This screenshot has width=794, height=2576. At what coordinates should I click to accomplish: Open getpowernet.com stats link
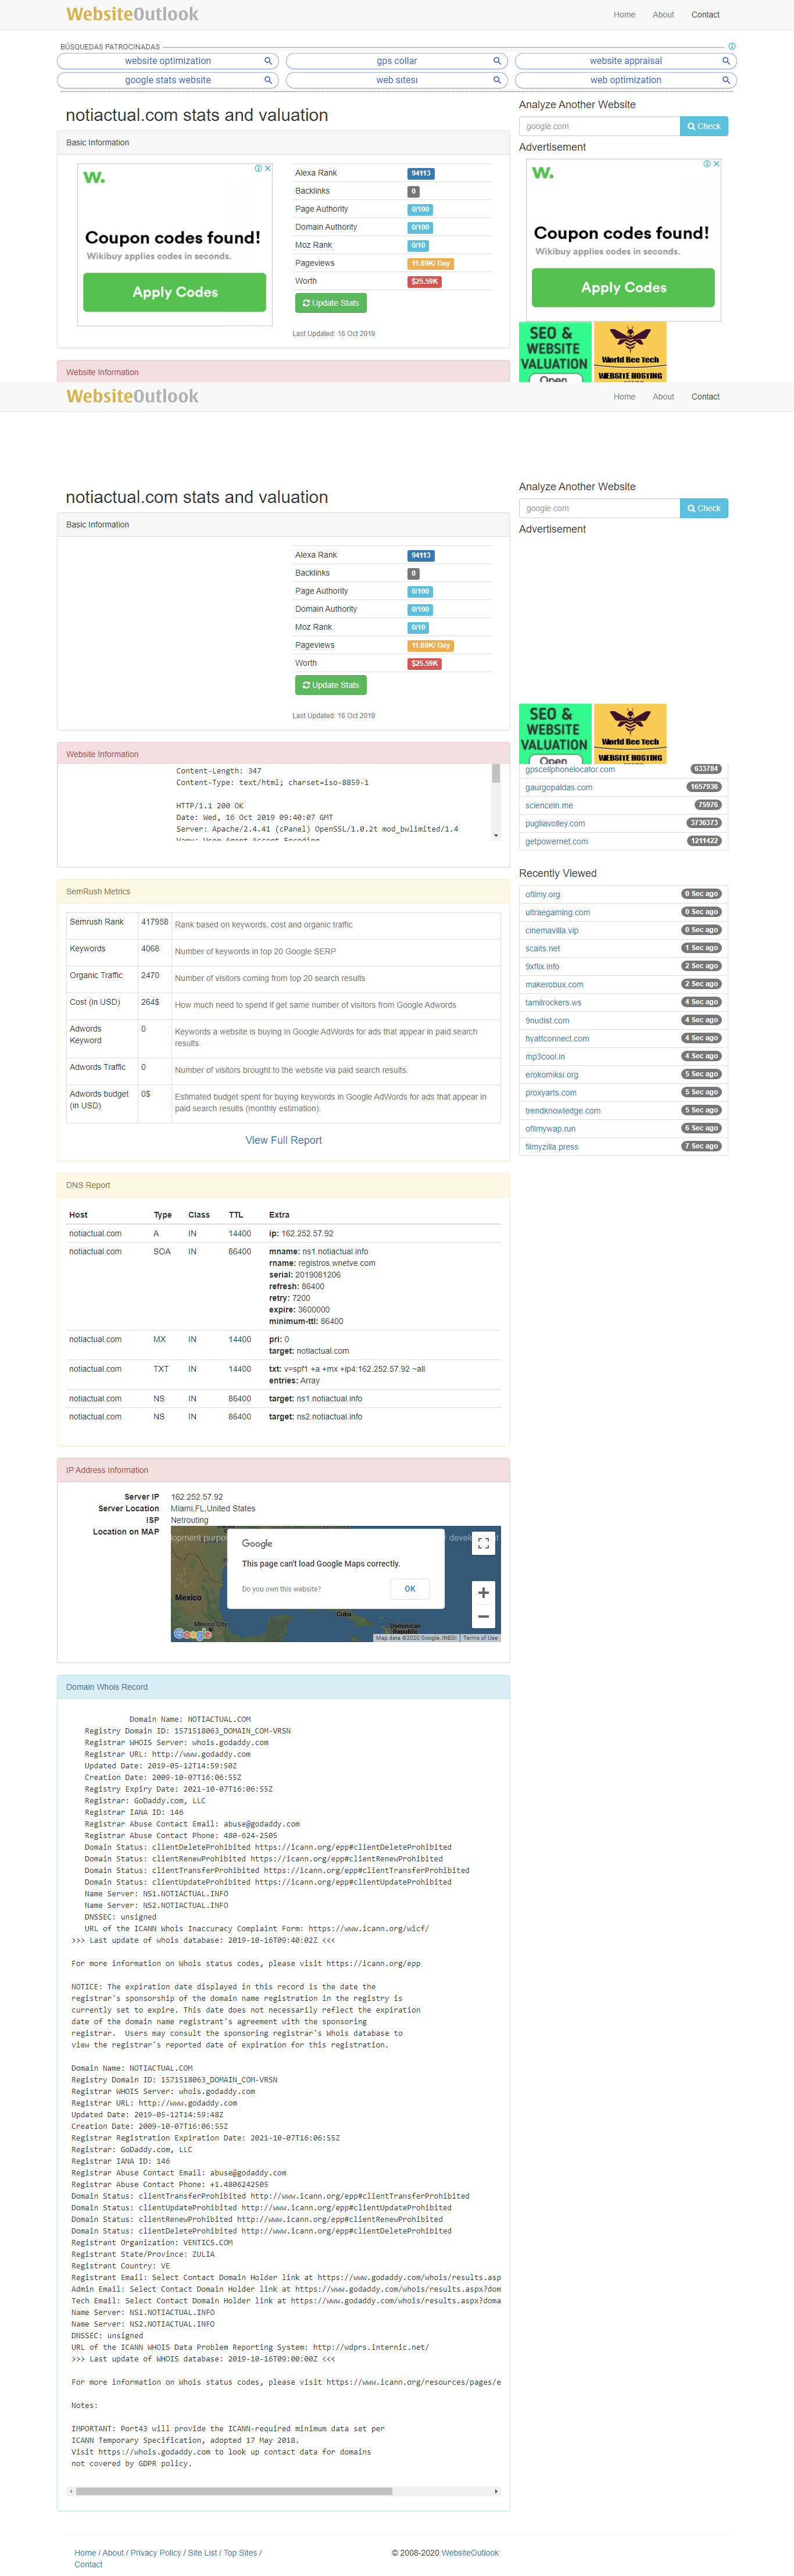click(556, 841)
